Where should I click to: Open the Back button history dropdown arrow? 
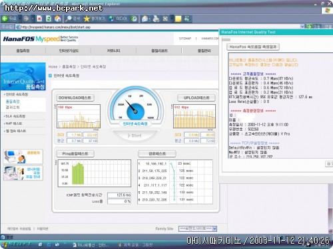(x=19, y=19)
